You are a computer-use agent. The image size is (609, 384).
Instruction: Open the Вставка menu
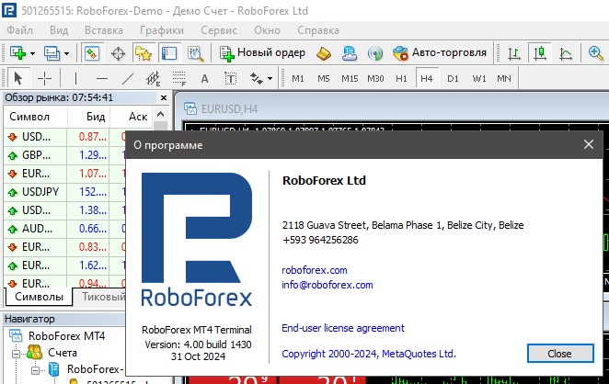tap(104, 30)
